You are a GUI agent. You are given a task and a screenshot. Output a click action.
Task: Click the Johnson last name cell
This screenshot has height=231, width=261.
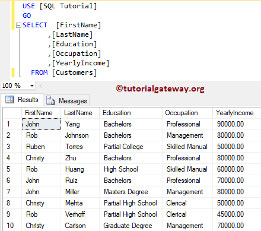point(80,135)
